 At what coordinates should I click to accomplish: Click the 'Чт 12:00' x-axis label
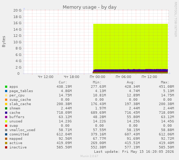46,77
